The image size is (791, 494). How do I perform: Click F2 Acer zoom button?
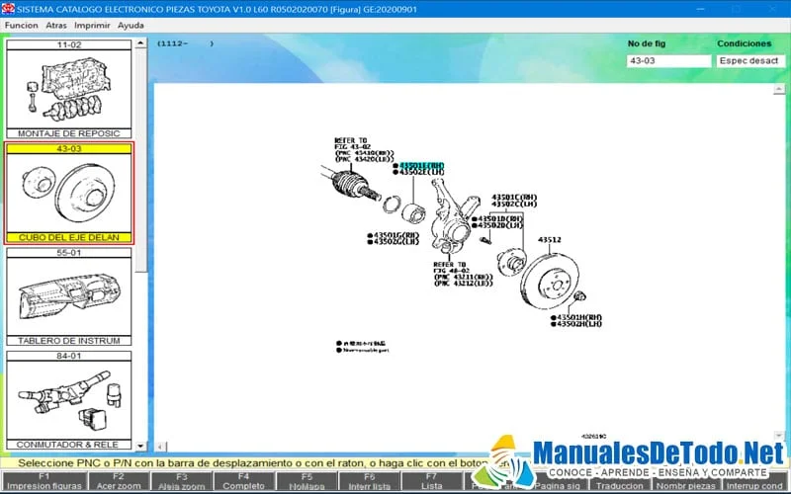(119, 481)
